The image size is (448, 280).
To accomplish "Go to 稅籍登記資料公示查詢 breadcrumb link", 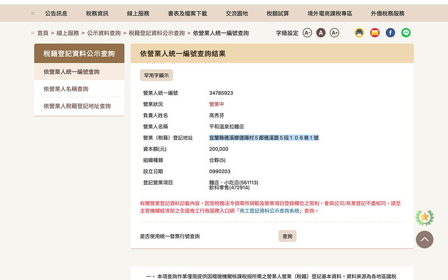I will coord(157,33).
